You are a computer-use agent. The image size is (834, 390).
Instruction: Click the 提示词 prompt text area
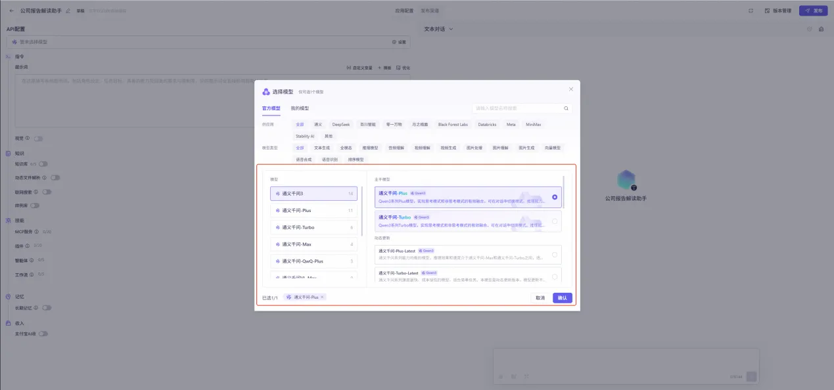pyautogui.click(x=213, y=102)
